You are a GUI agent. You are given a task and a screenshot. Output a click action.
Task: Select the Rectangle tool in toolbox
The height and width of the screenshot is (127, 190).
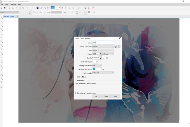2,41
